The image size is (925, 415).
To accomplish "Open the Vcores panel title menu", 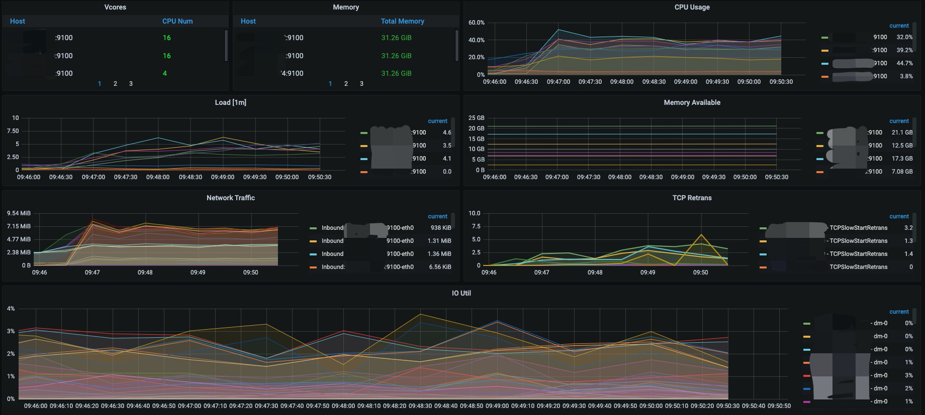I will tap(115, 7).
